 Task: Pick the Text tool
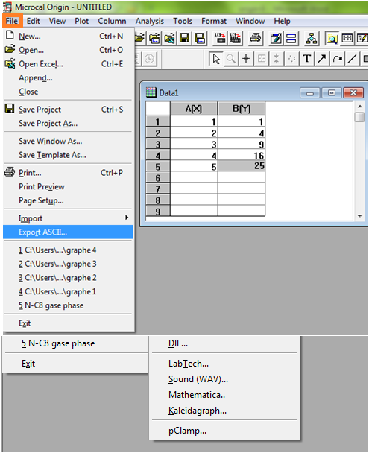(x=307, y=59)
